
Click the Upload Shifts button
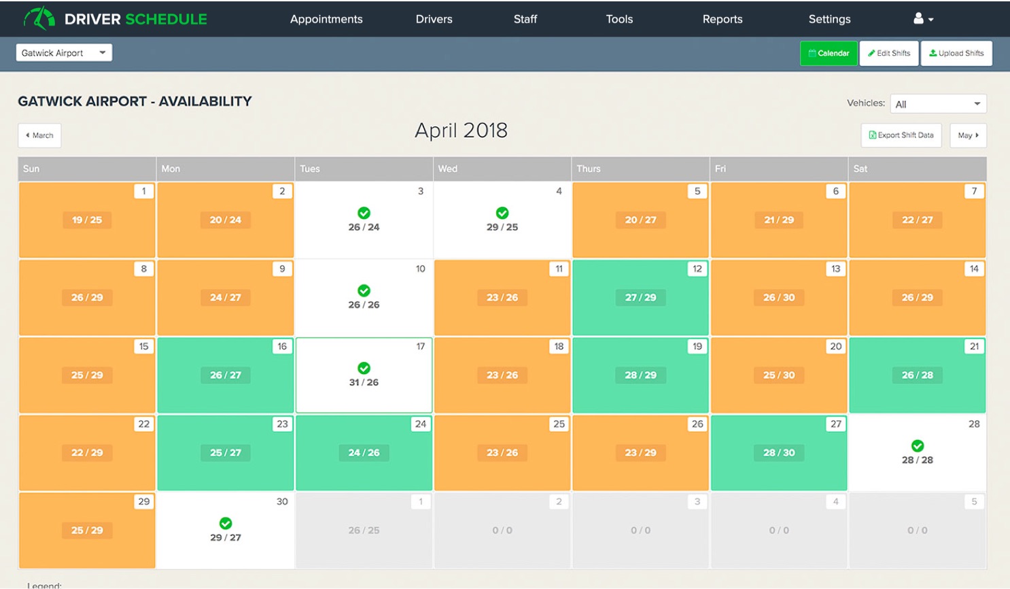[x=956, y=53]
